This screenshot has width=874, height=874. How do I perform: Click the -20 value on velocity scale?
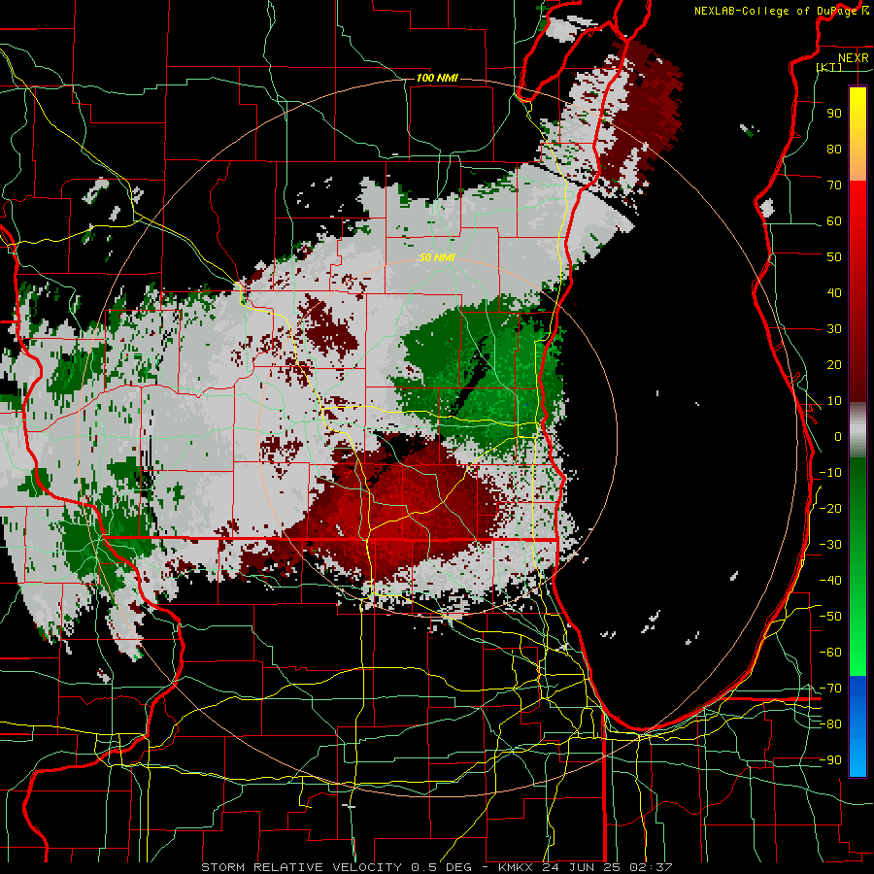click(x=830, y=509)
